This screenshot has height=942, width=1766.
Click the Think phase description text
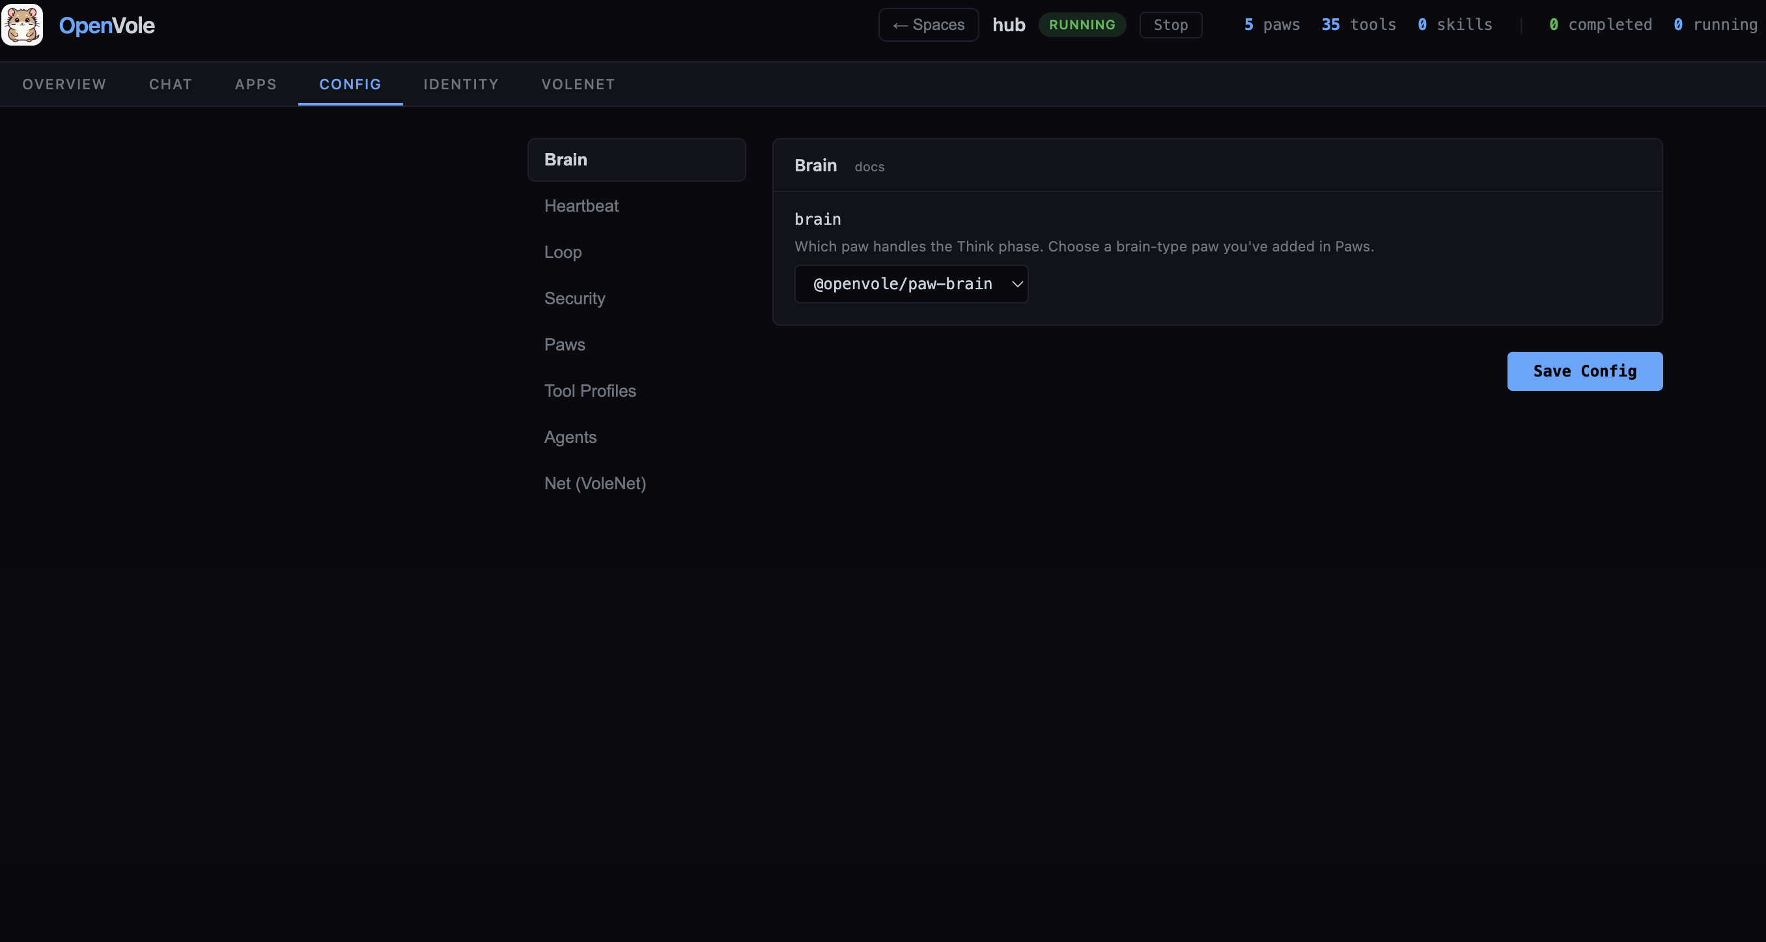1084,246
